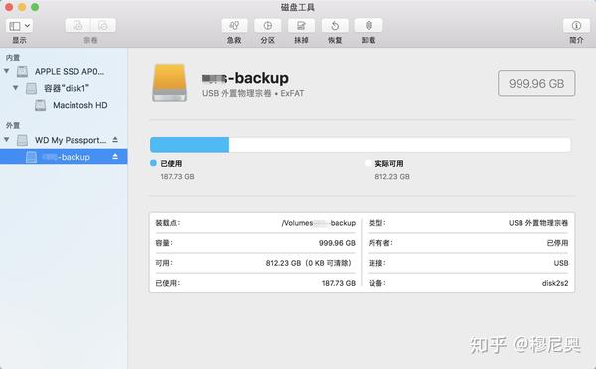This screenshot has width=596, height=369.
Task: Click the 内置 sidebar section header
Action: (x=13, y=57)
